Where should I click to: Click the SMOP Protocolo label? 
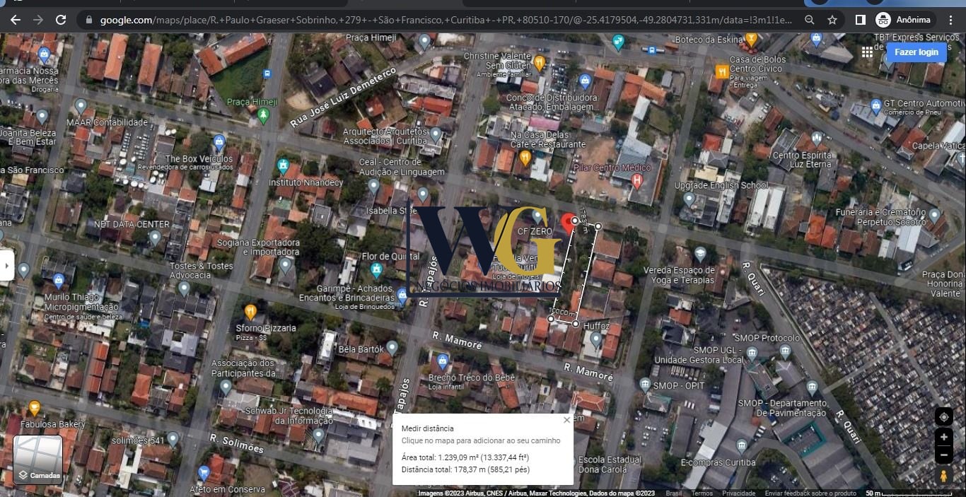click(767, 338)
